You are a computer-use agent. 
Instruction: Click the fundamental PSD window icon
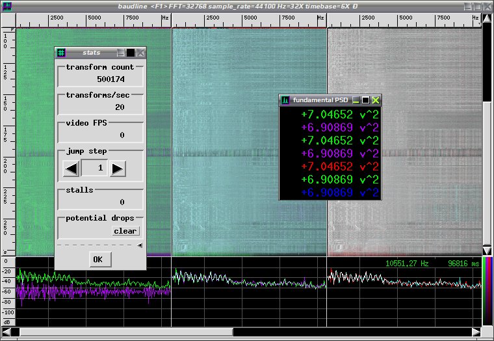pyautogui.click(x=285, y=100)
